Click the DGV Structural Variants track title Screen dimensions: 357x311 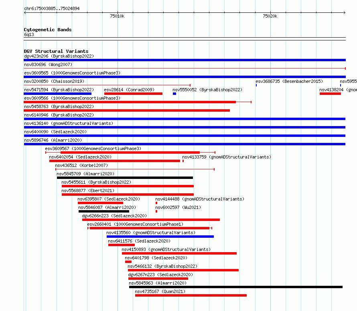coord(56,51)
